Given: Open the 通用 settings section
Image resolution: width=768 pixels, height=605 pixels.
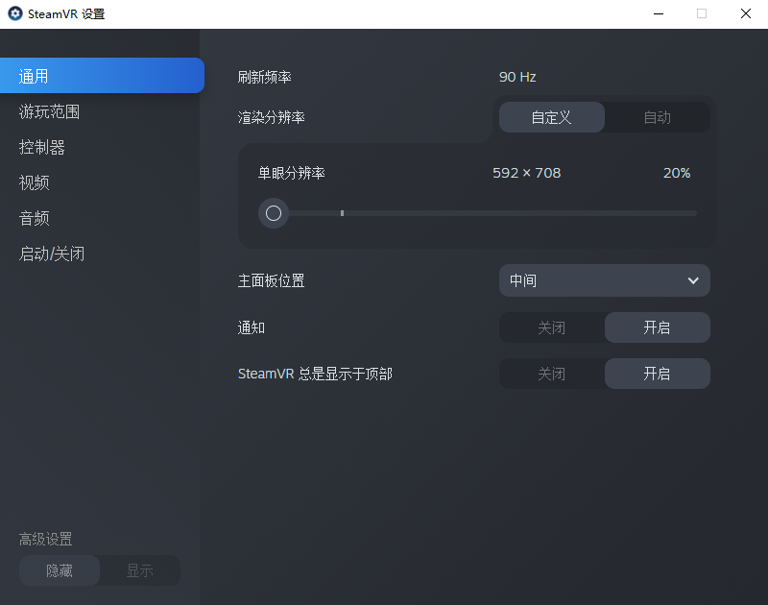Looking at the screenshot, I should tap(102, 76).
